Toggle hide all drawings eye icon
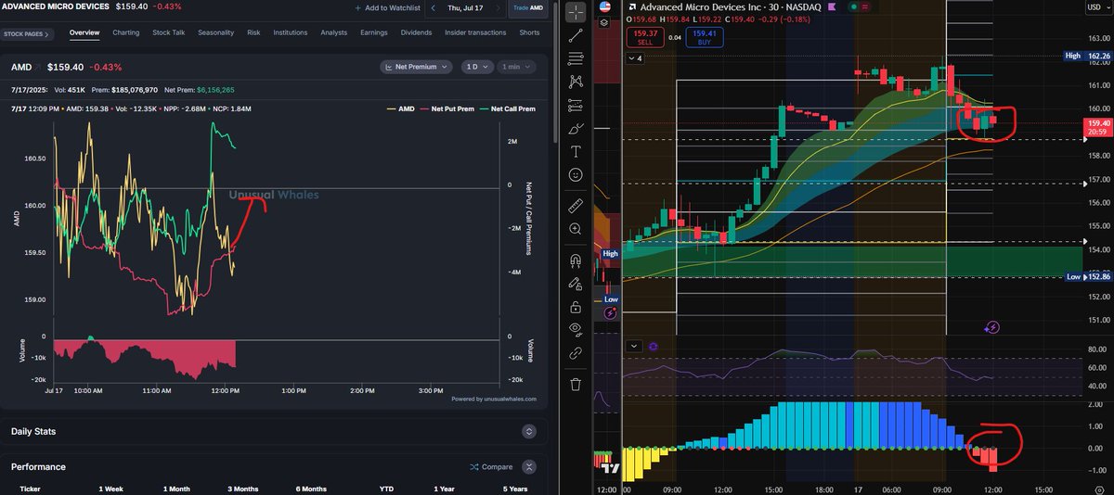 pos(576,329)
